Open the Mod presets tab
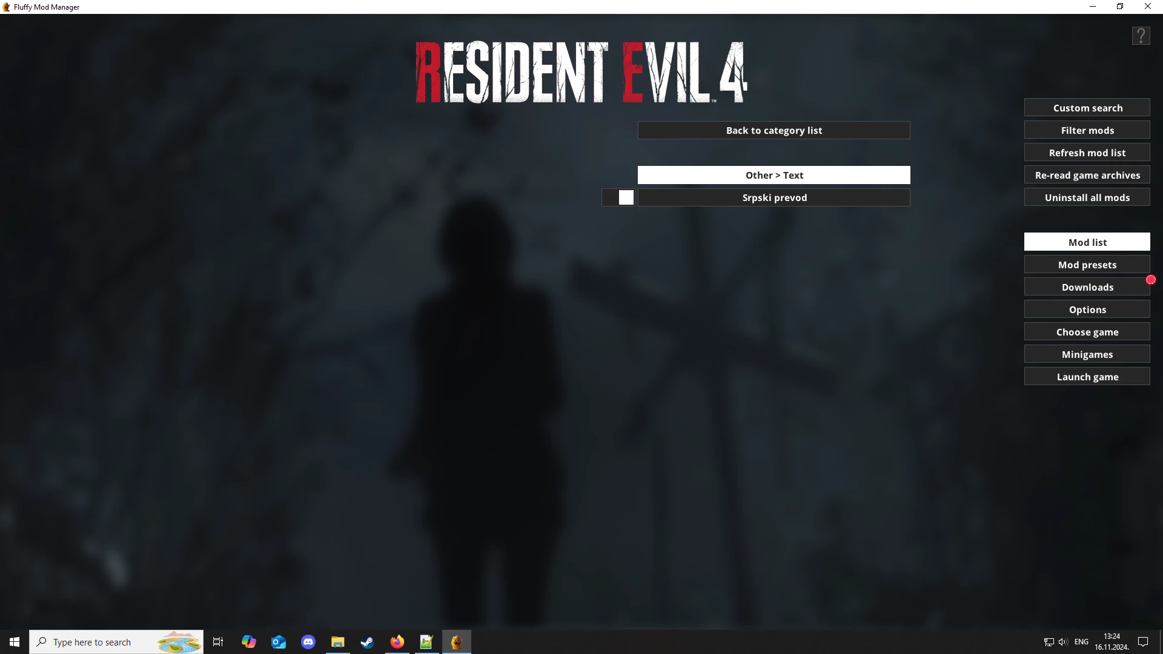Screen dimensions: 1163x654 [x=1087, y=265]
